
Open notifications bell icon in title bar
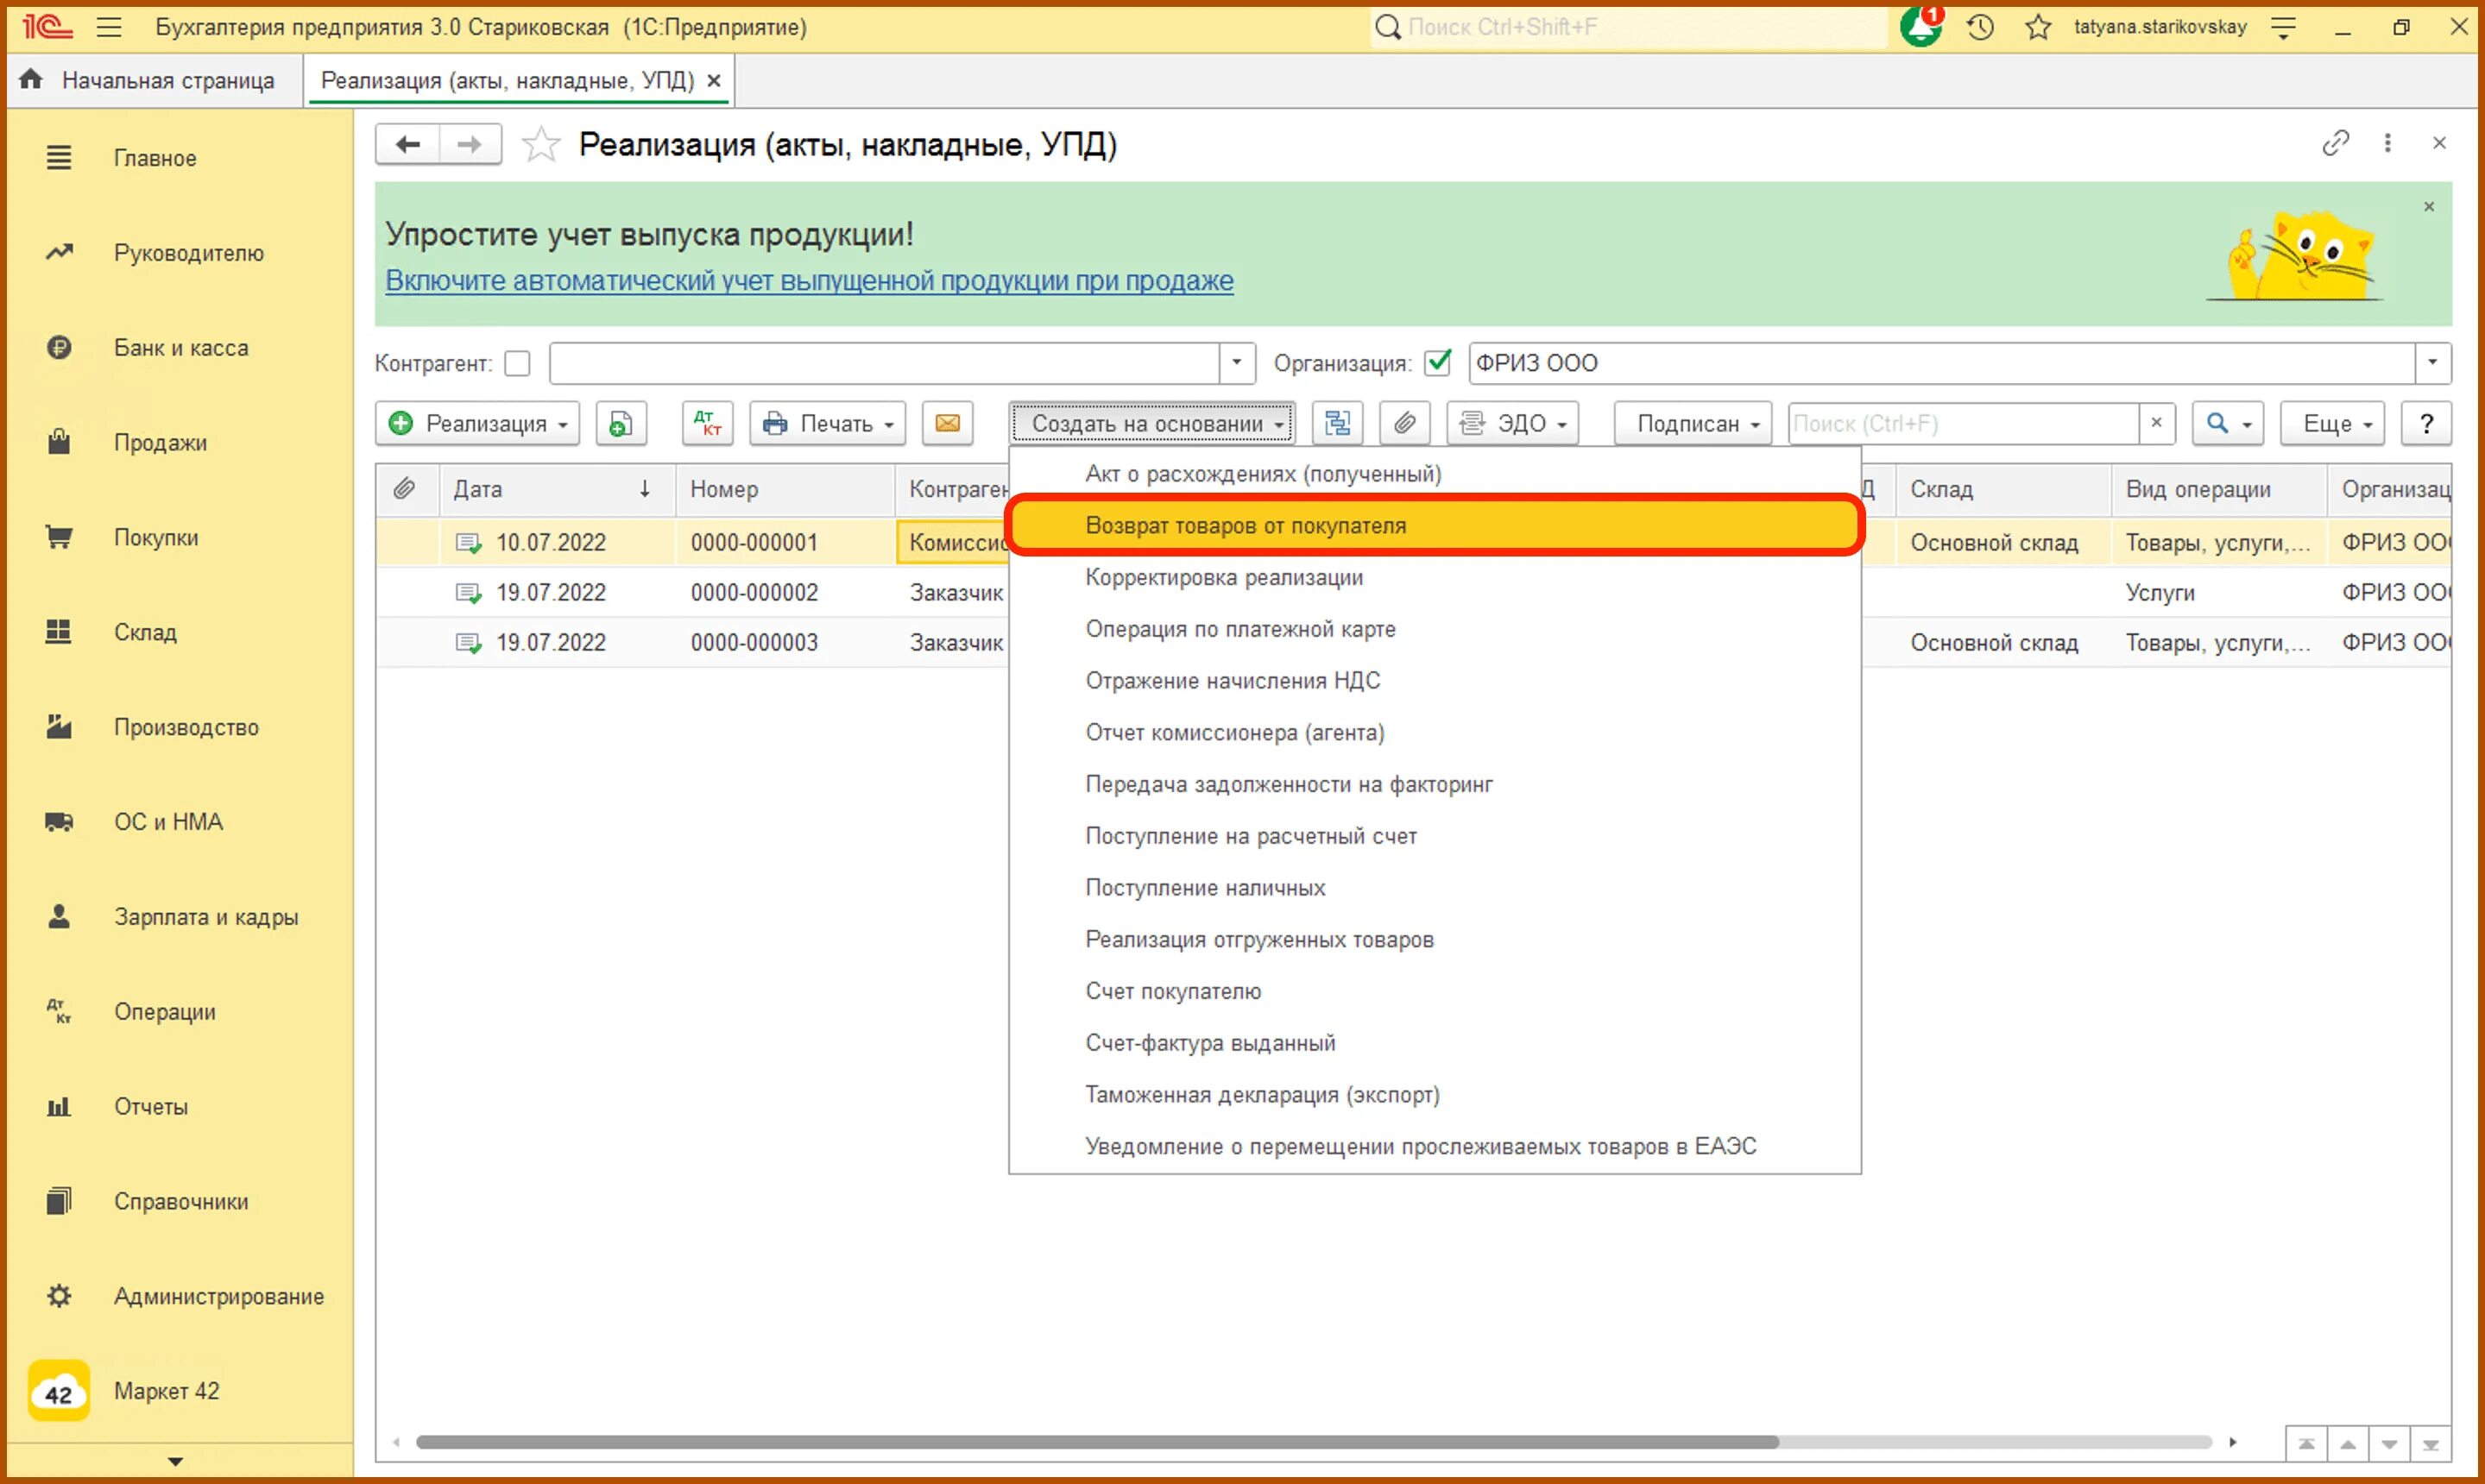pos(1920,27)
